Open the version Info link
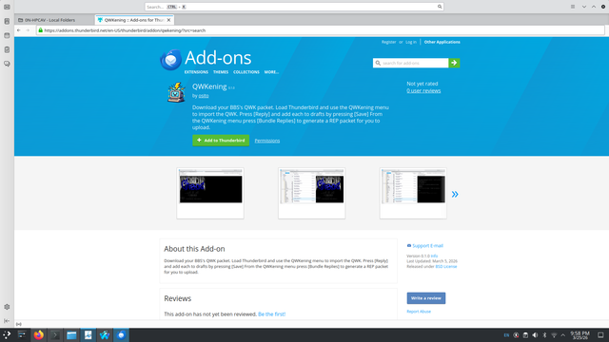609x342 pixels. [x=434, y=256]
